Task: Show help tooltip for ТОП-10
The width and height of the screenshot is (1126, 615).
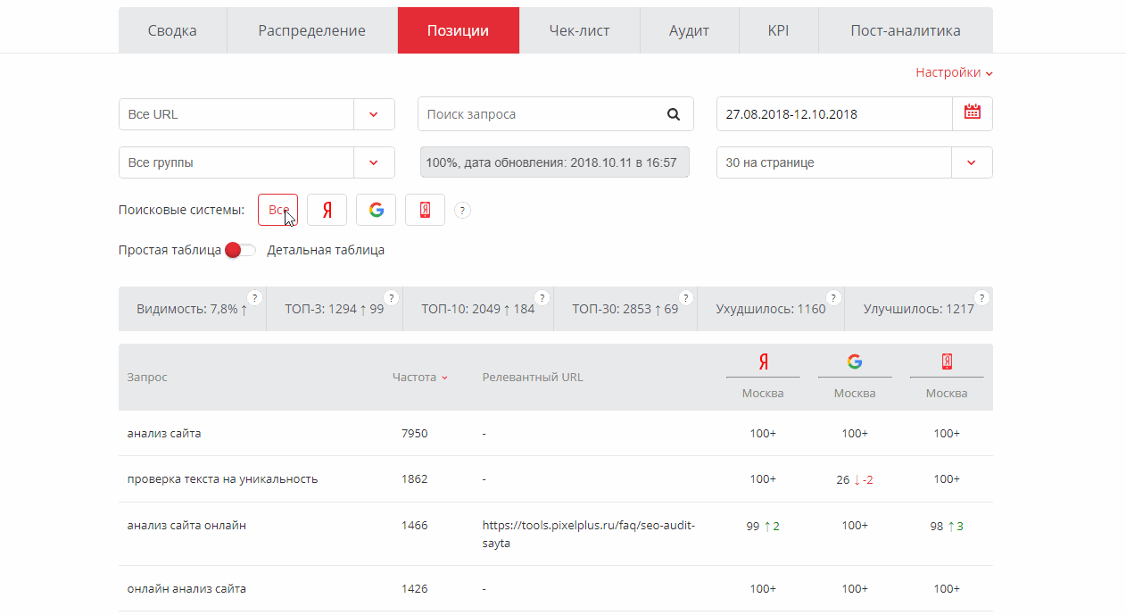Action: [x=542, y=297]
